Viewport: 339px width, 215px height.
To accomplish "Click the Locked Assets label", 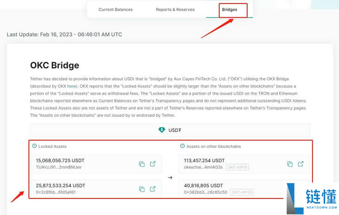I will point(52,146).
